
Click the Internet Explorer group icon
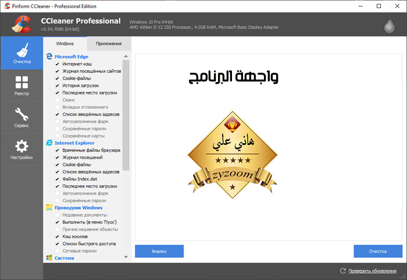(49, 143)
